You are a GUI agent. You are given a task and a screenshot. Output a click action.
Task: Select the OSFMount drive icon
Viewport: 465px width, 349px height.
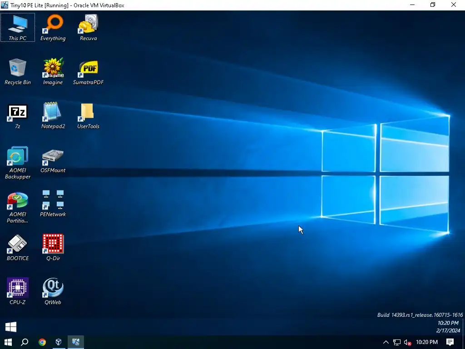pyautogui.click(x=53, y=160)
